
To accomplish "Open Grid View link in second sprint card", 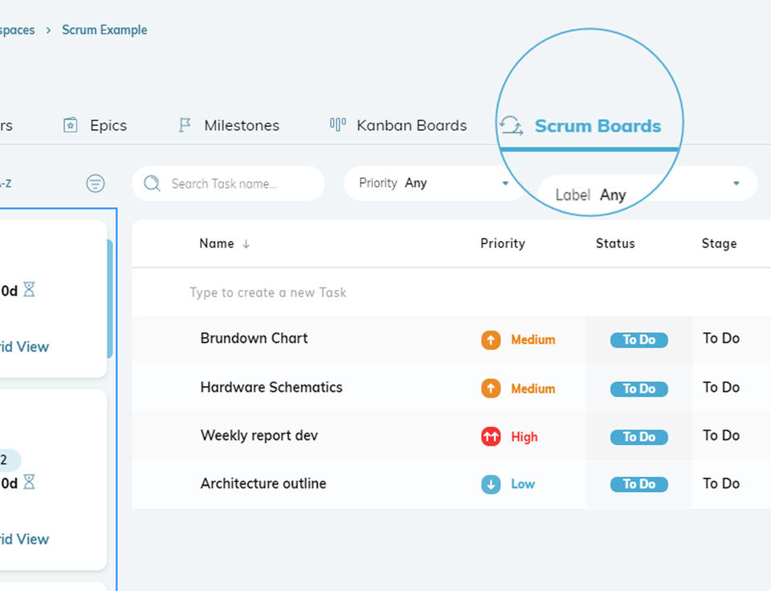I will click(x=24, y=539).
